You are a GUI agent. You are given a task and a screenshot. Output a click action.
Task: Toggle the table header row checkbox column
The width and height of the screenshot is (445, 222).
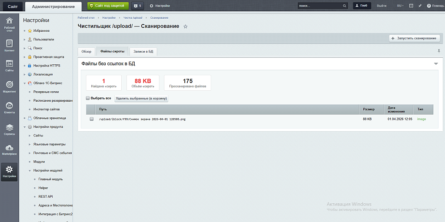coord(91,109)
